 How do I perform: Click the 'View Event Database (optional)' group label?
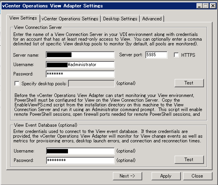(x=46, y=125)
